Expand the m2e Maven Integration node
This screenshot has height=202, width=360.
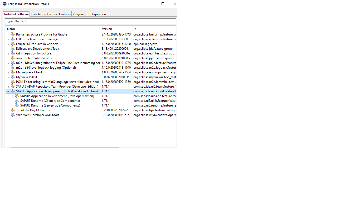coord(8,63)
